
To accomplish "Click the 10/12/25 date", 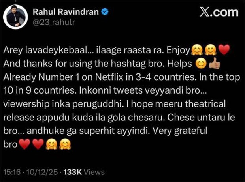I will click(x=42, y=172).
